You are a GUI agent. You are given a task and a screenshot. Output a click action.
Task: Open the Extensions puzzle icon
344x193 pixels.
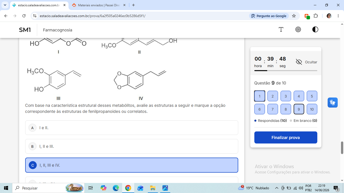pos(316,16)
